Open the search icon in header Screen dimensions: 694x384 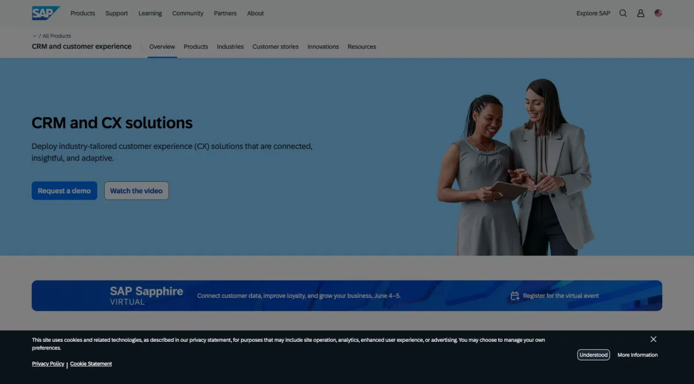pyautogui.click(x=623, y=13)
